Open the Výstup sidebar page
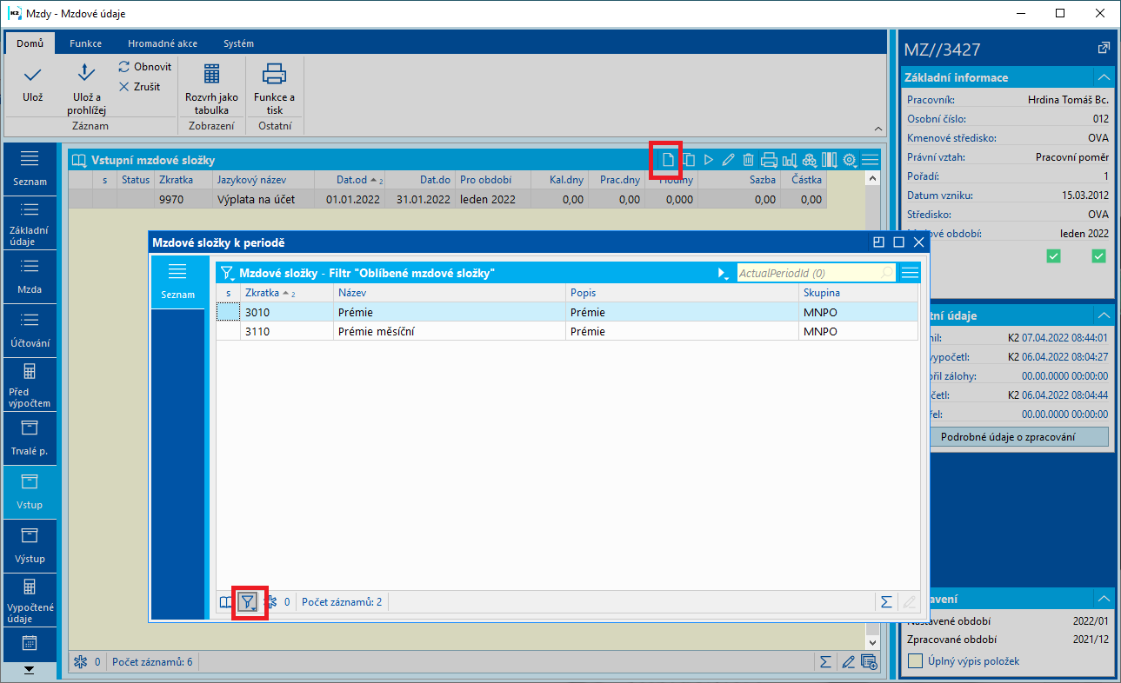Image resolution: width=1121 pixels, height=683 pixels. coord(30,547)
